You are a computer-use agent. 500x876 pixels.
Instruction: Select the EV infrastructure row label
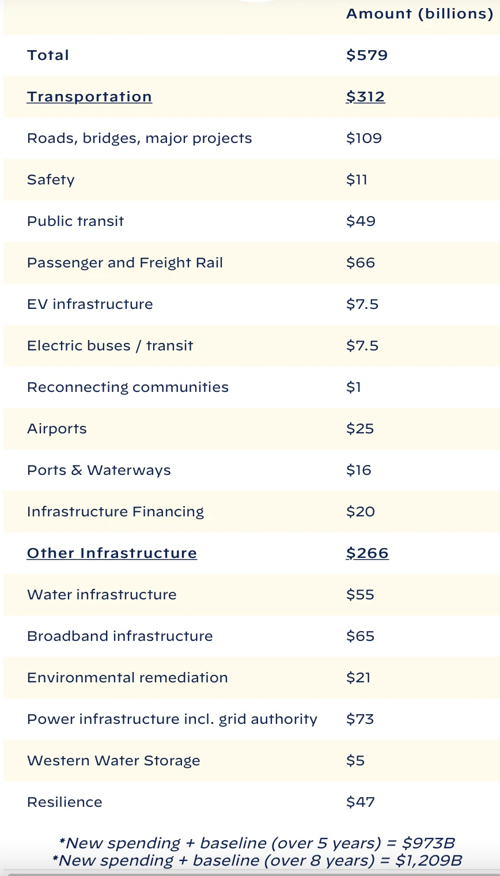click(90, 304)
